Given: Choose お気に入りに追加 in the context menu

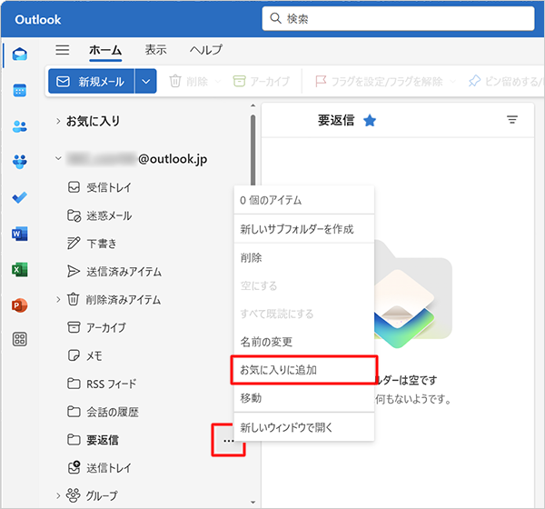Looking at the screenshot, I should tap(304, 370).
